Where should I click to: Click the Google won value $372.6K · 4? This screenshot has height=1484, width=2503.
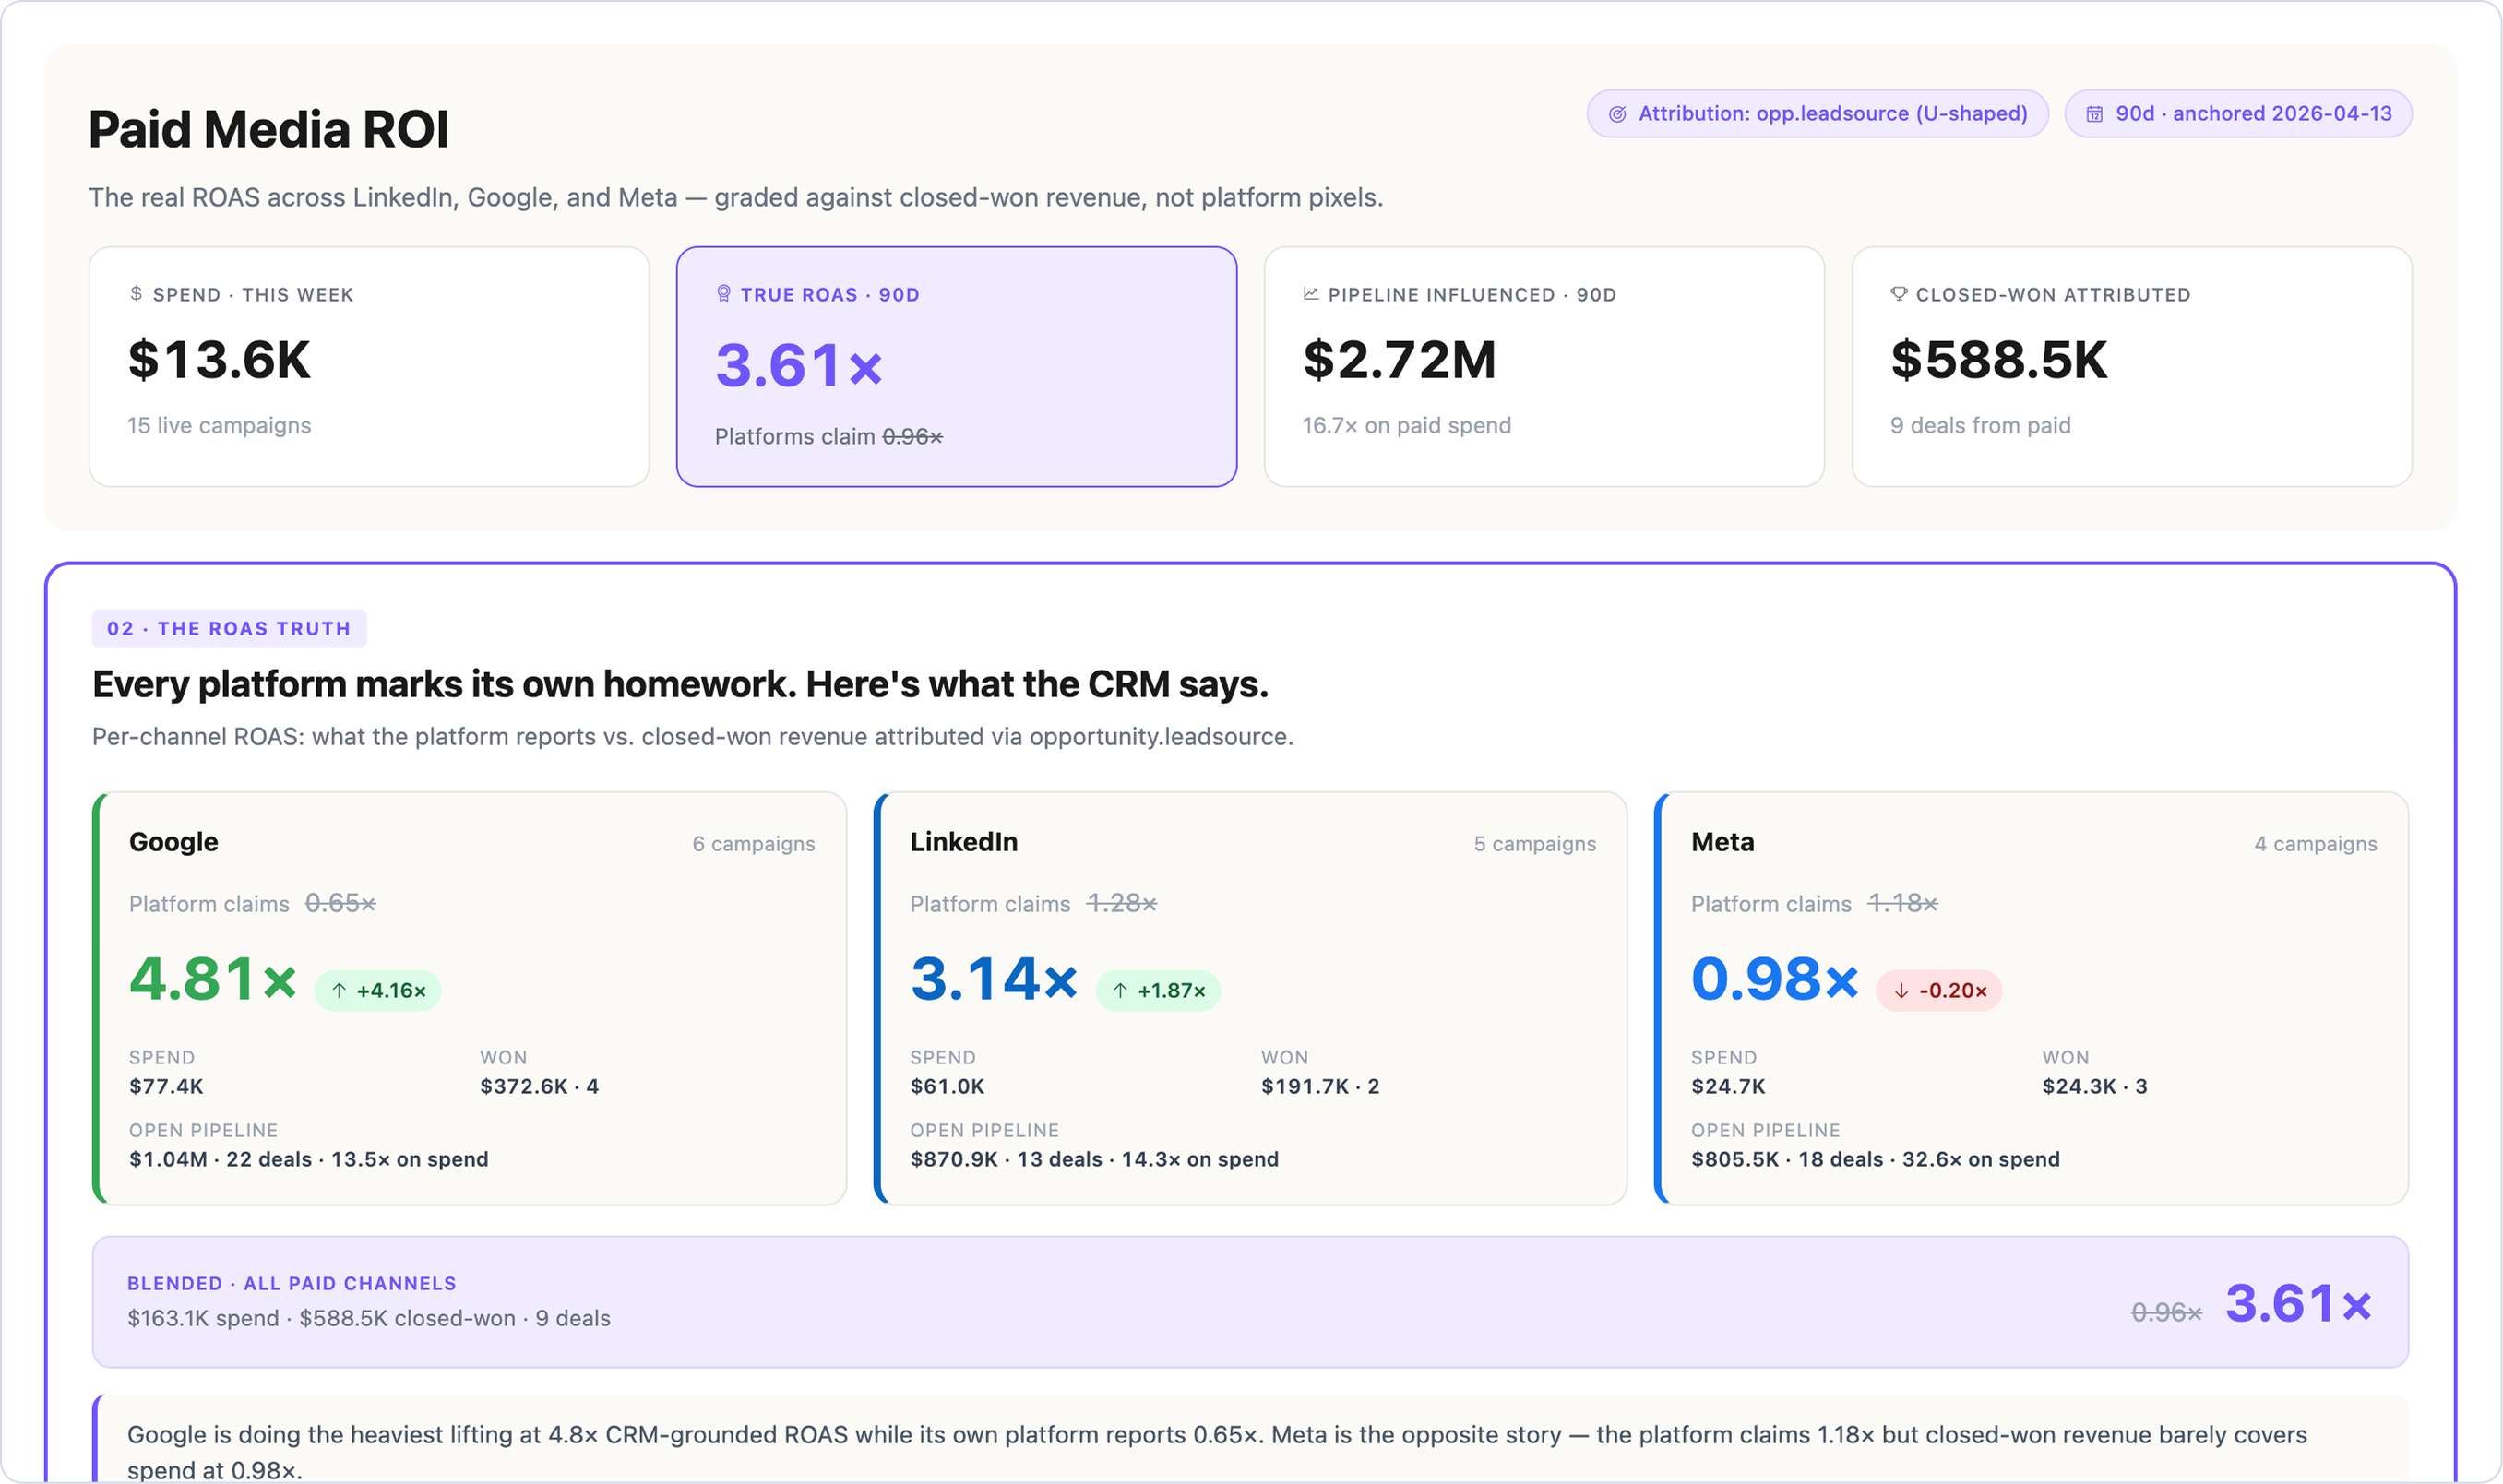[x=539, y=1087]
